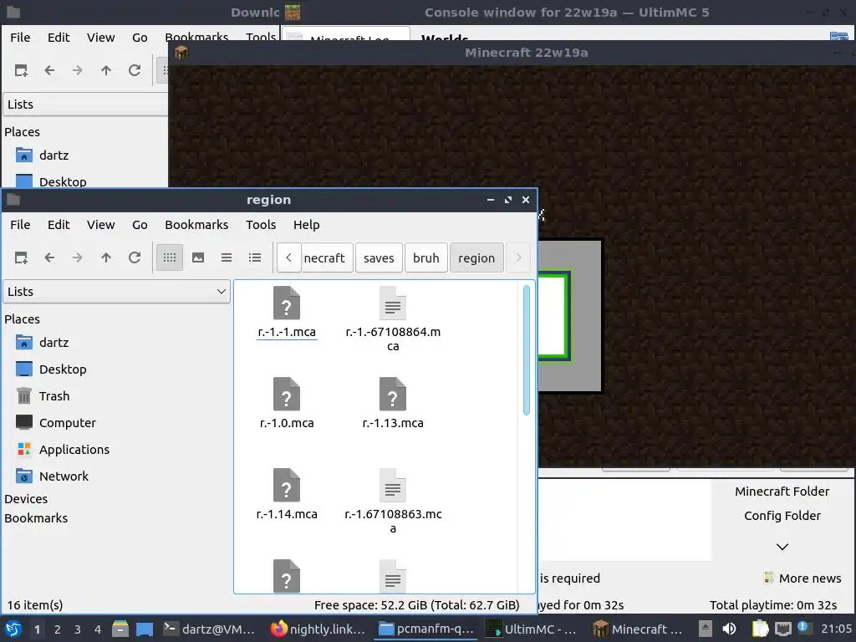Jump to the bruh path segment
The image size is (856, 642).
[x=426, y=257]
